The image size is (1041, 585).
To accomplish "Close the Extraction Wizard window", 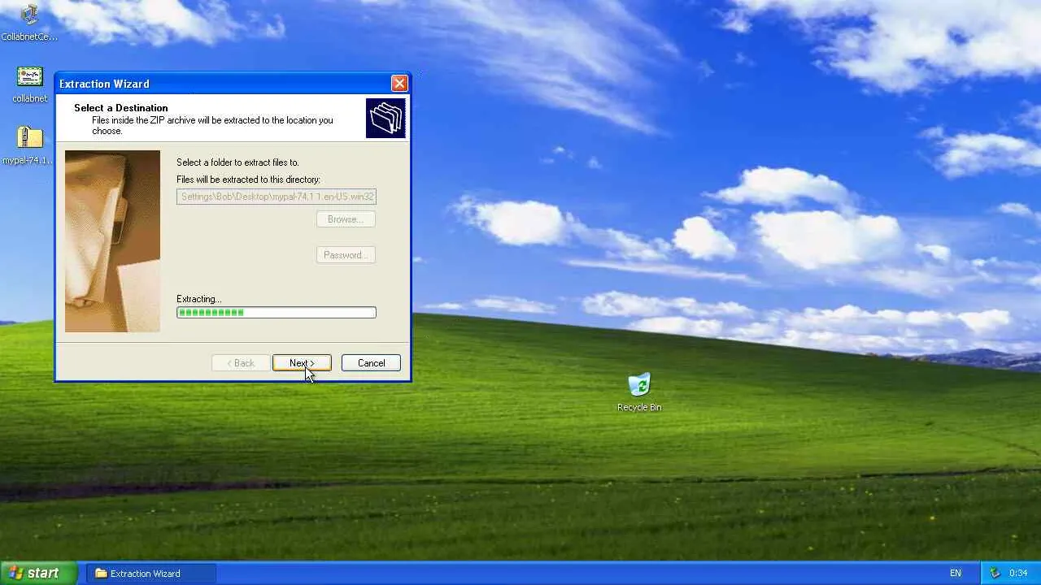I will click(399, 83).
